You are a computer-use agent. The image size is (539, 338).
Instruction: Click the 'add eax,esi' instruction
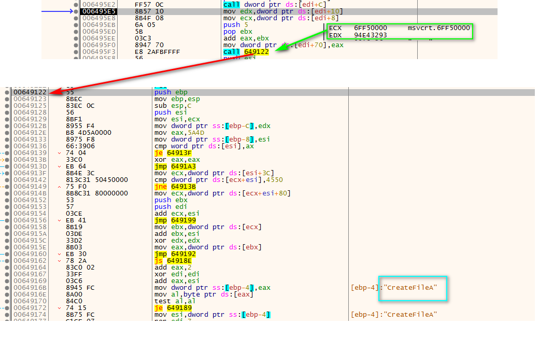click(x=177, y=281)
